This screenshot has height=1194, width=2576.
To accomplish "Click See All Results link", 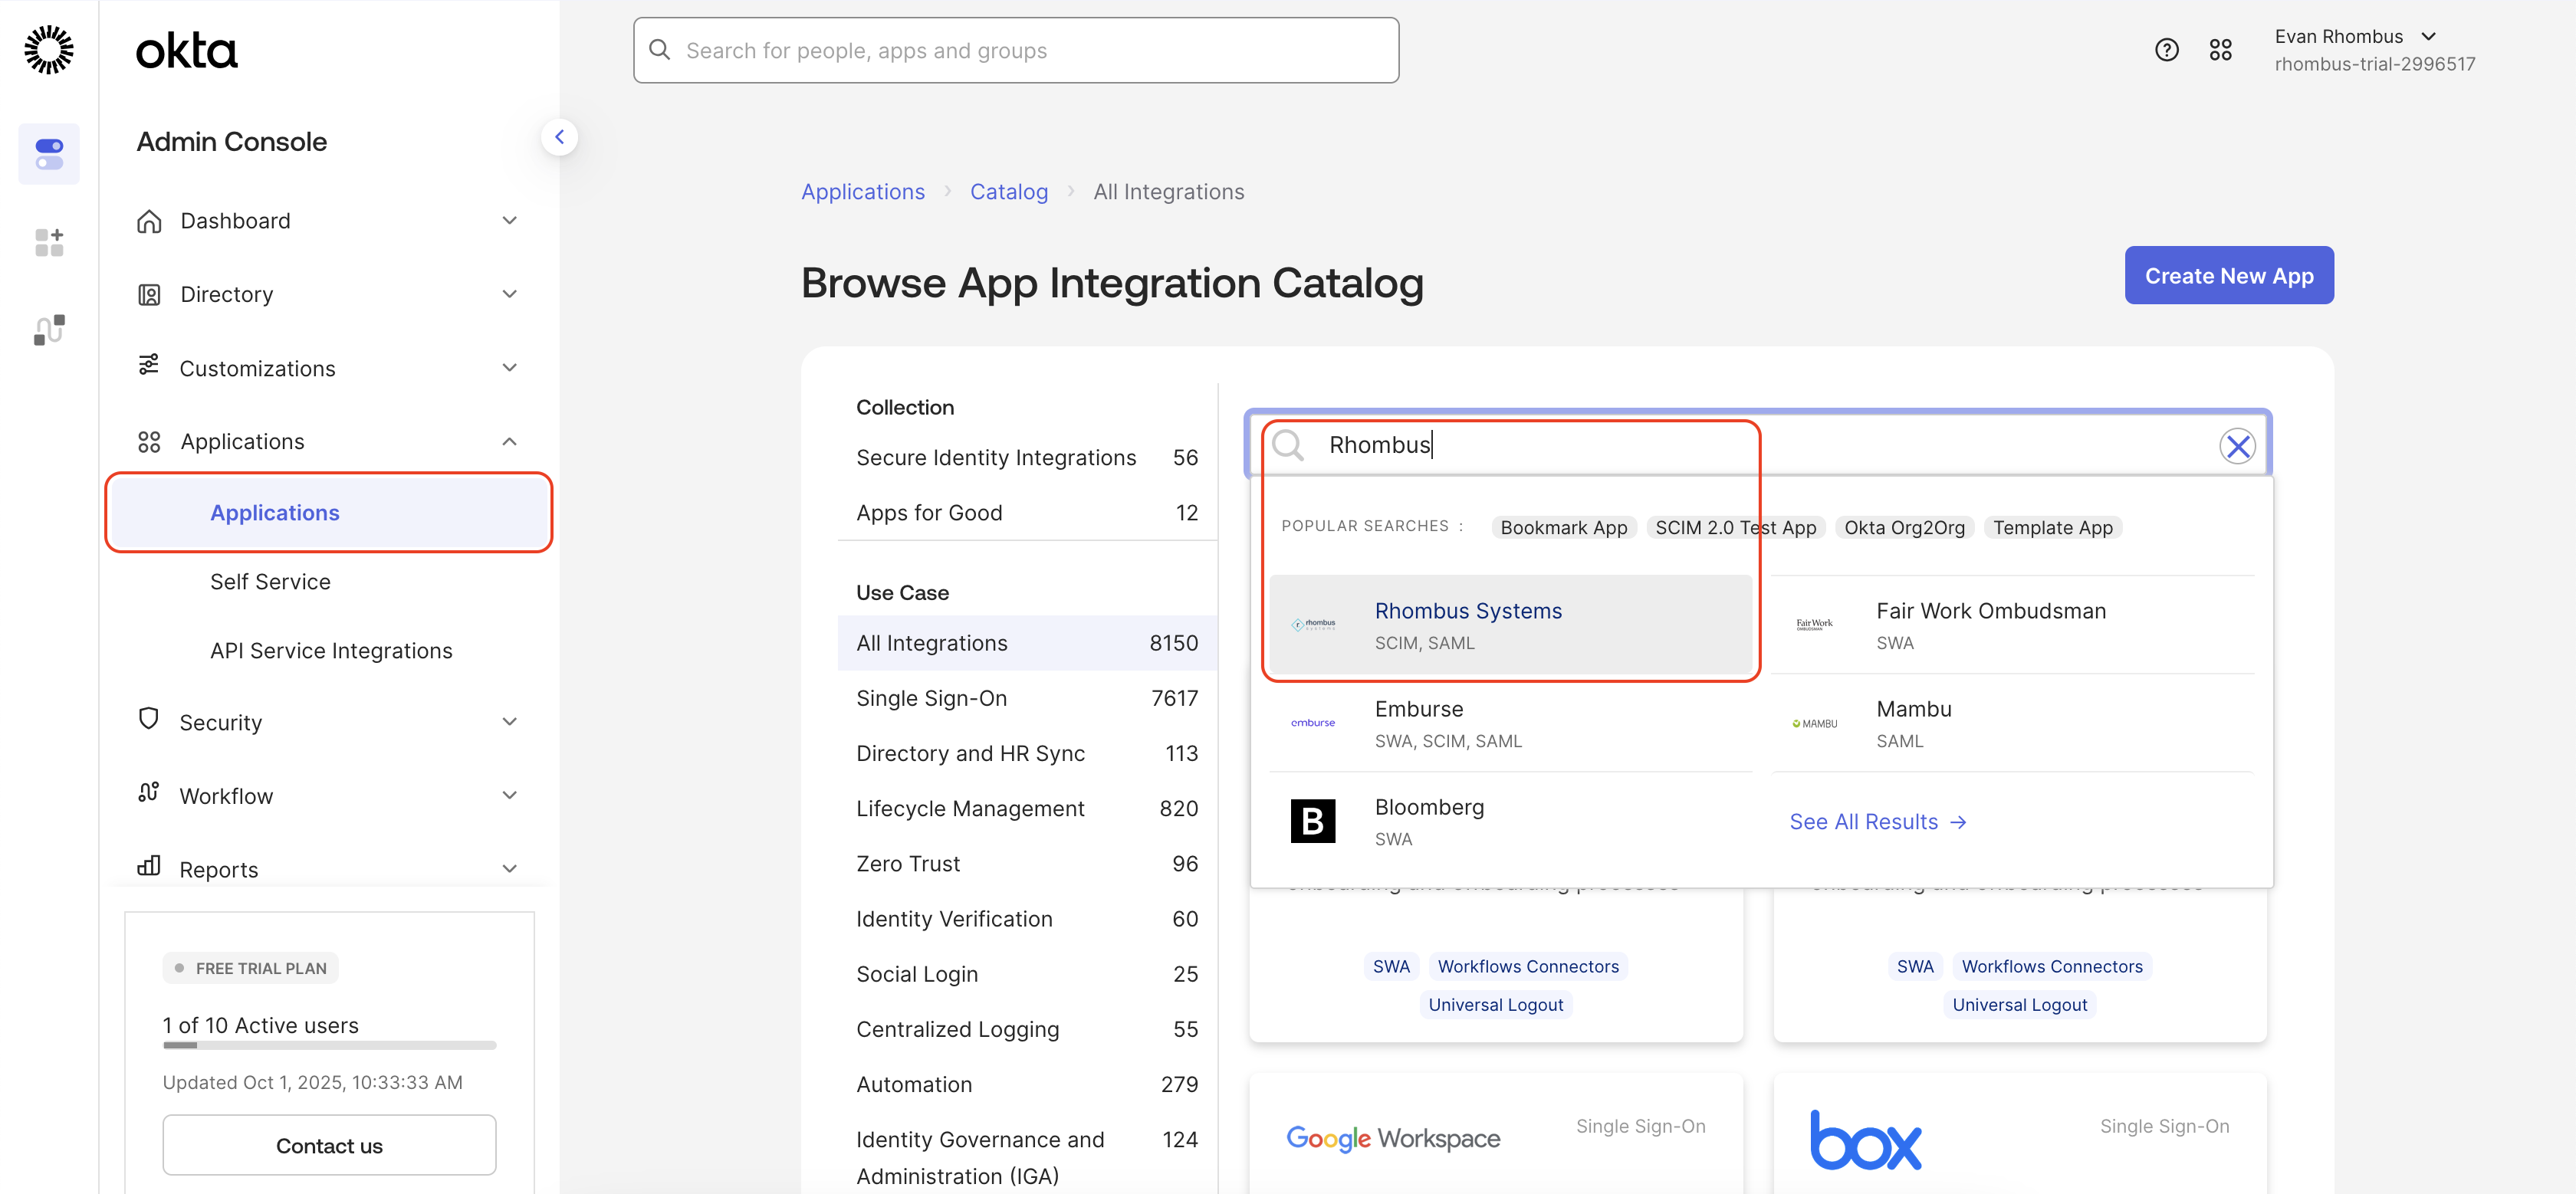I will click(1878, 822).
